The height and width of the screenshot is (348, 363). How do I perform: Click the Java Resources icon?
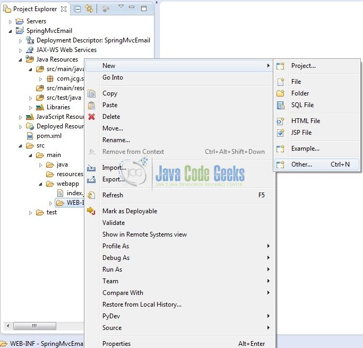click(x=30, y=59)
